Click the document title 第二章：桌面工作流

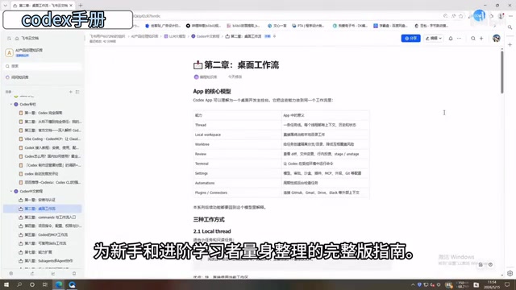(x=241, y=65)
